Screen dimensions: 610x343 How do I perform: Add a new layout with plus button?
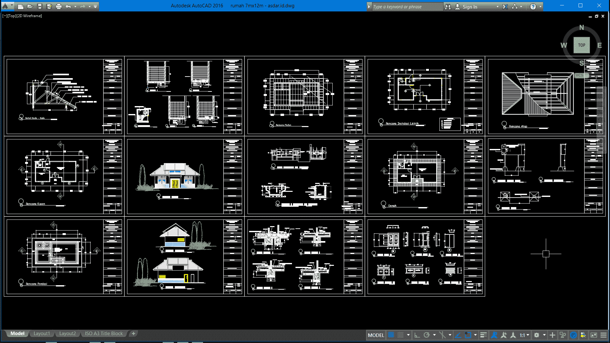tap(133, 333)
